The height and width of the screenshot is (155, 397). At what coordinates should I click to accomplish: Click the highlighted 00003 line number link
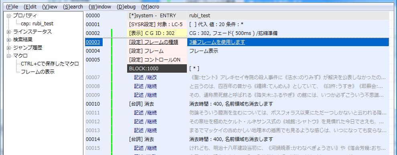[93, 42]
